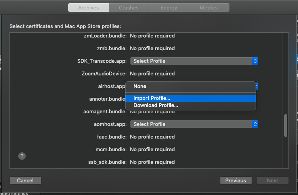The height and width of the screenshot is (195, 298).
Task: Click the mcm.bundle row label
Action: pos(111,150)
